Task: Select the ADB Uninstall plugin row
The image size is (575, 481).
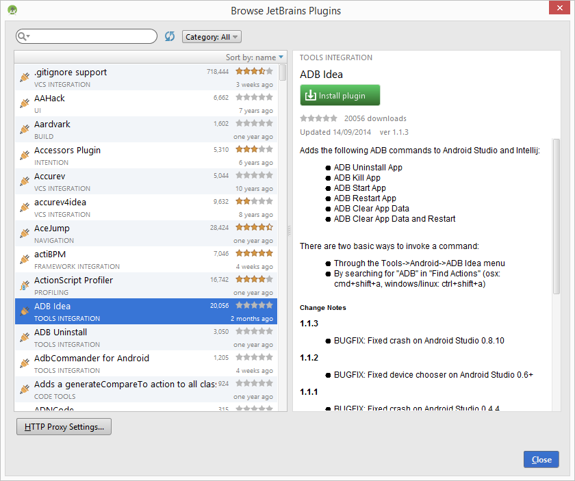Action: pos(146,337)
